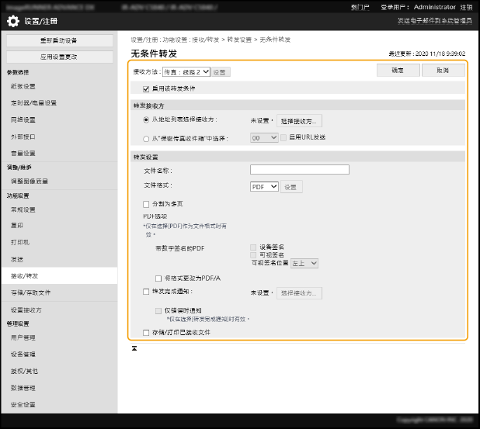The image size is (480, 429).
Task: Click the gear icon beside 设置/注册
Action: click(x=13, y=21)
